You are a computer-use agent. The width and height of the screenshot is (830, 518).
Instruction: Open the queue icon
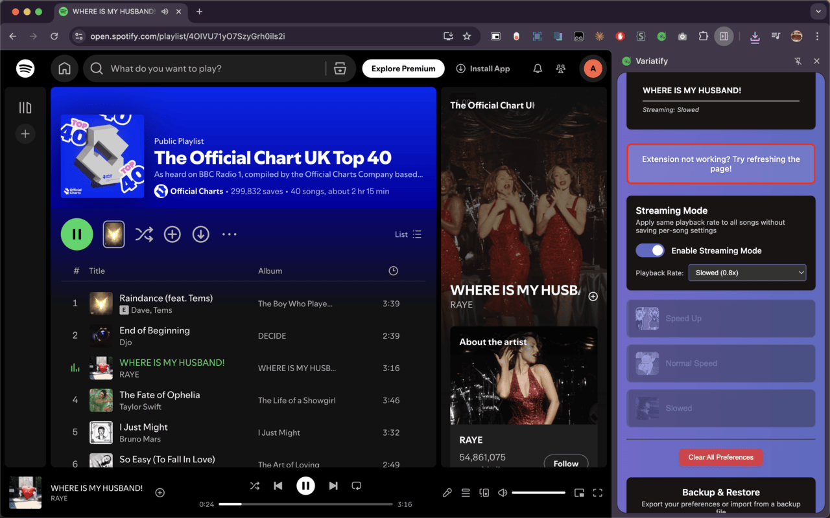466,493
